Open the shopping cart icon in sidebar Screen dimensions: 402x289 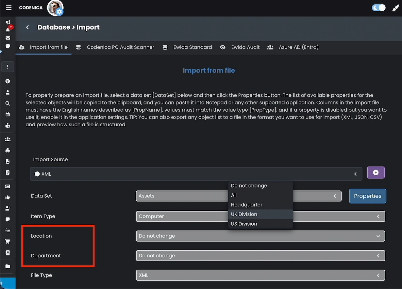(x=7, y=241)
